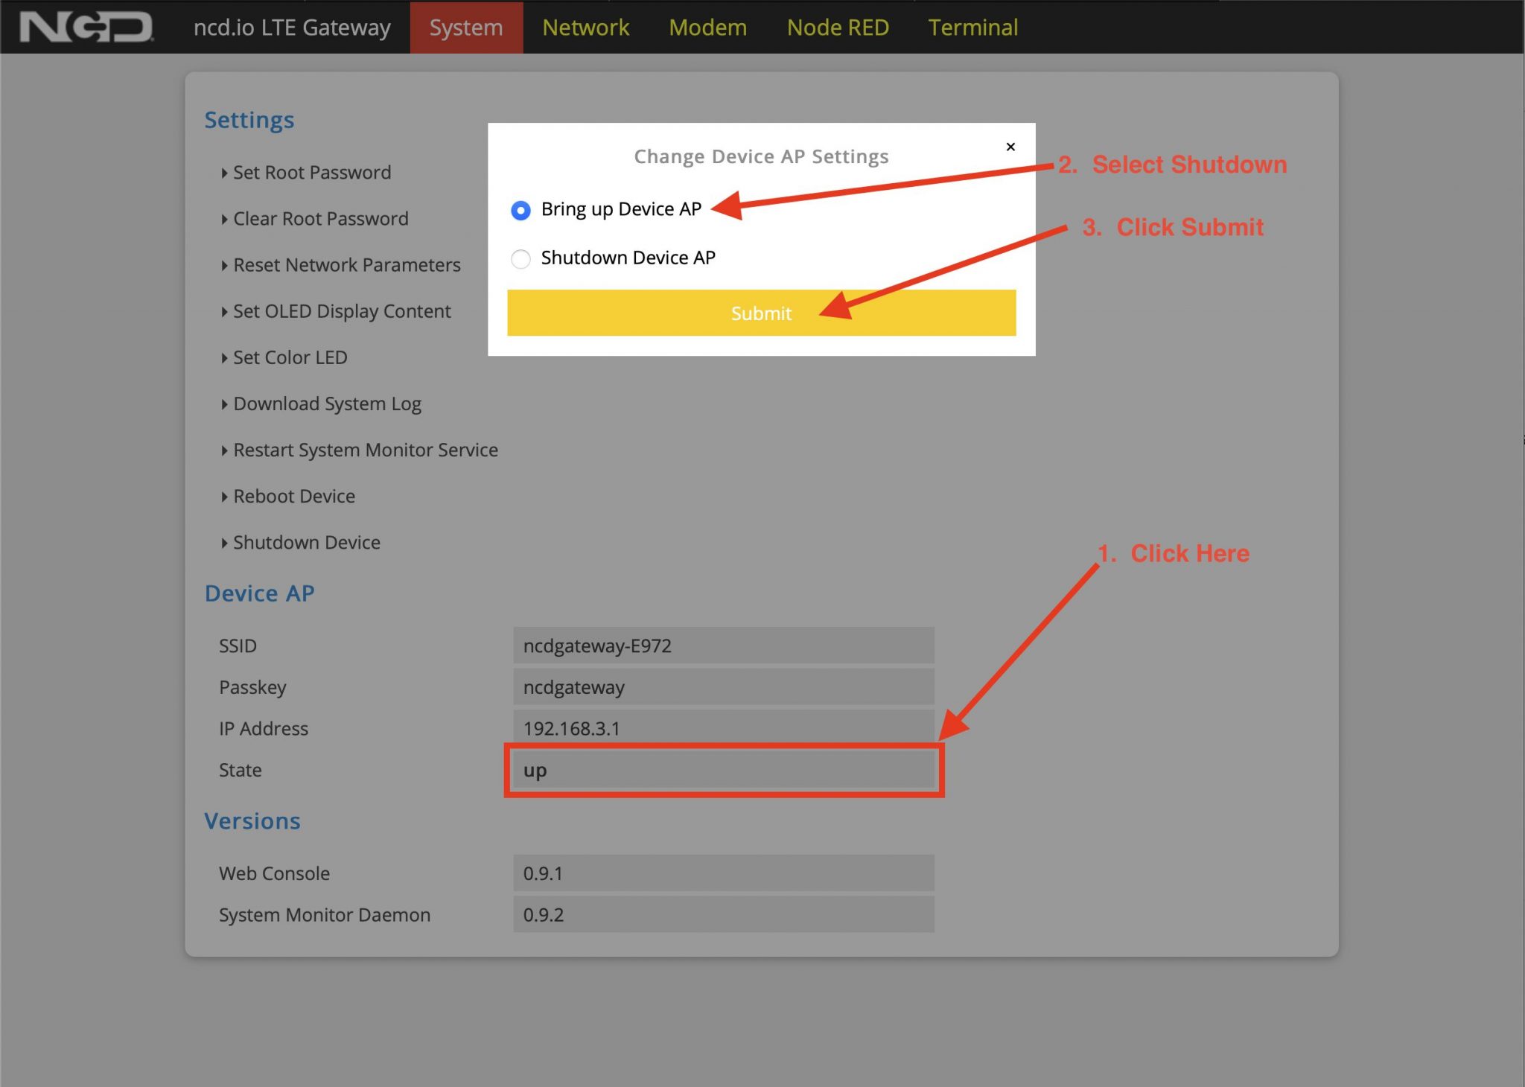
Task: Click the State field showing up
Action: [x=723, y=770]
